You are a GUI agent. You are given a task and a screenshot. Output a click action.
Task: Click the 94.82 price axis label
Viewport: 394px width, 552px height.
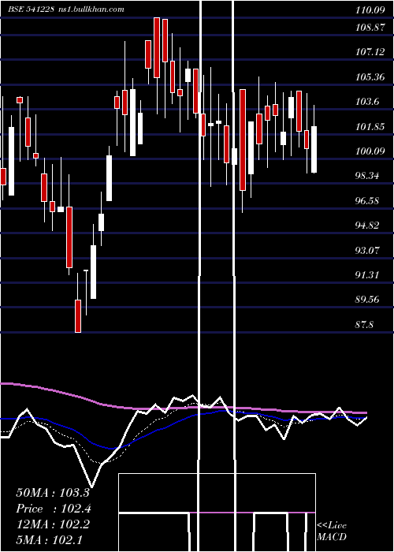[x=367, y=226]
